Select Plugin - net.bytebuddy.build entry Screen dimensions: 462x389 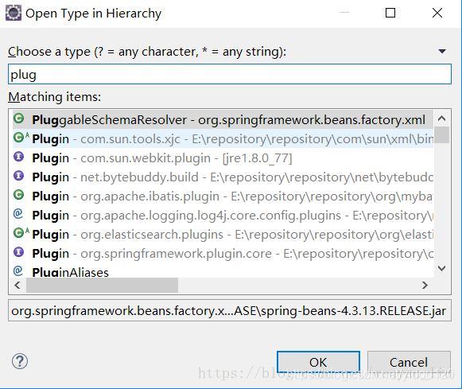click(x=223, y=177)
